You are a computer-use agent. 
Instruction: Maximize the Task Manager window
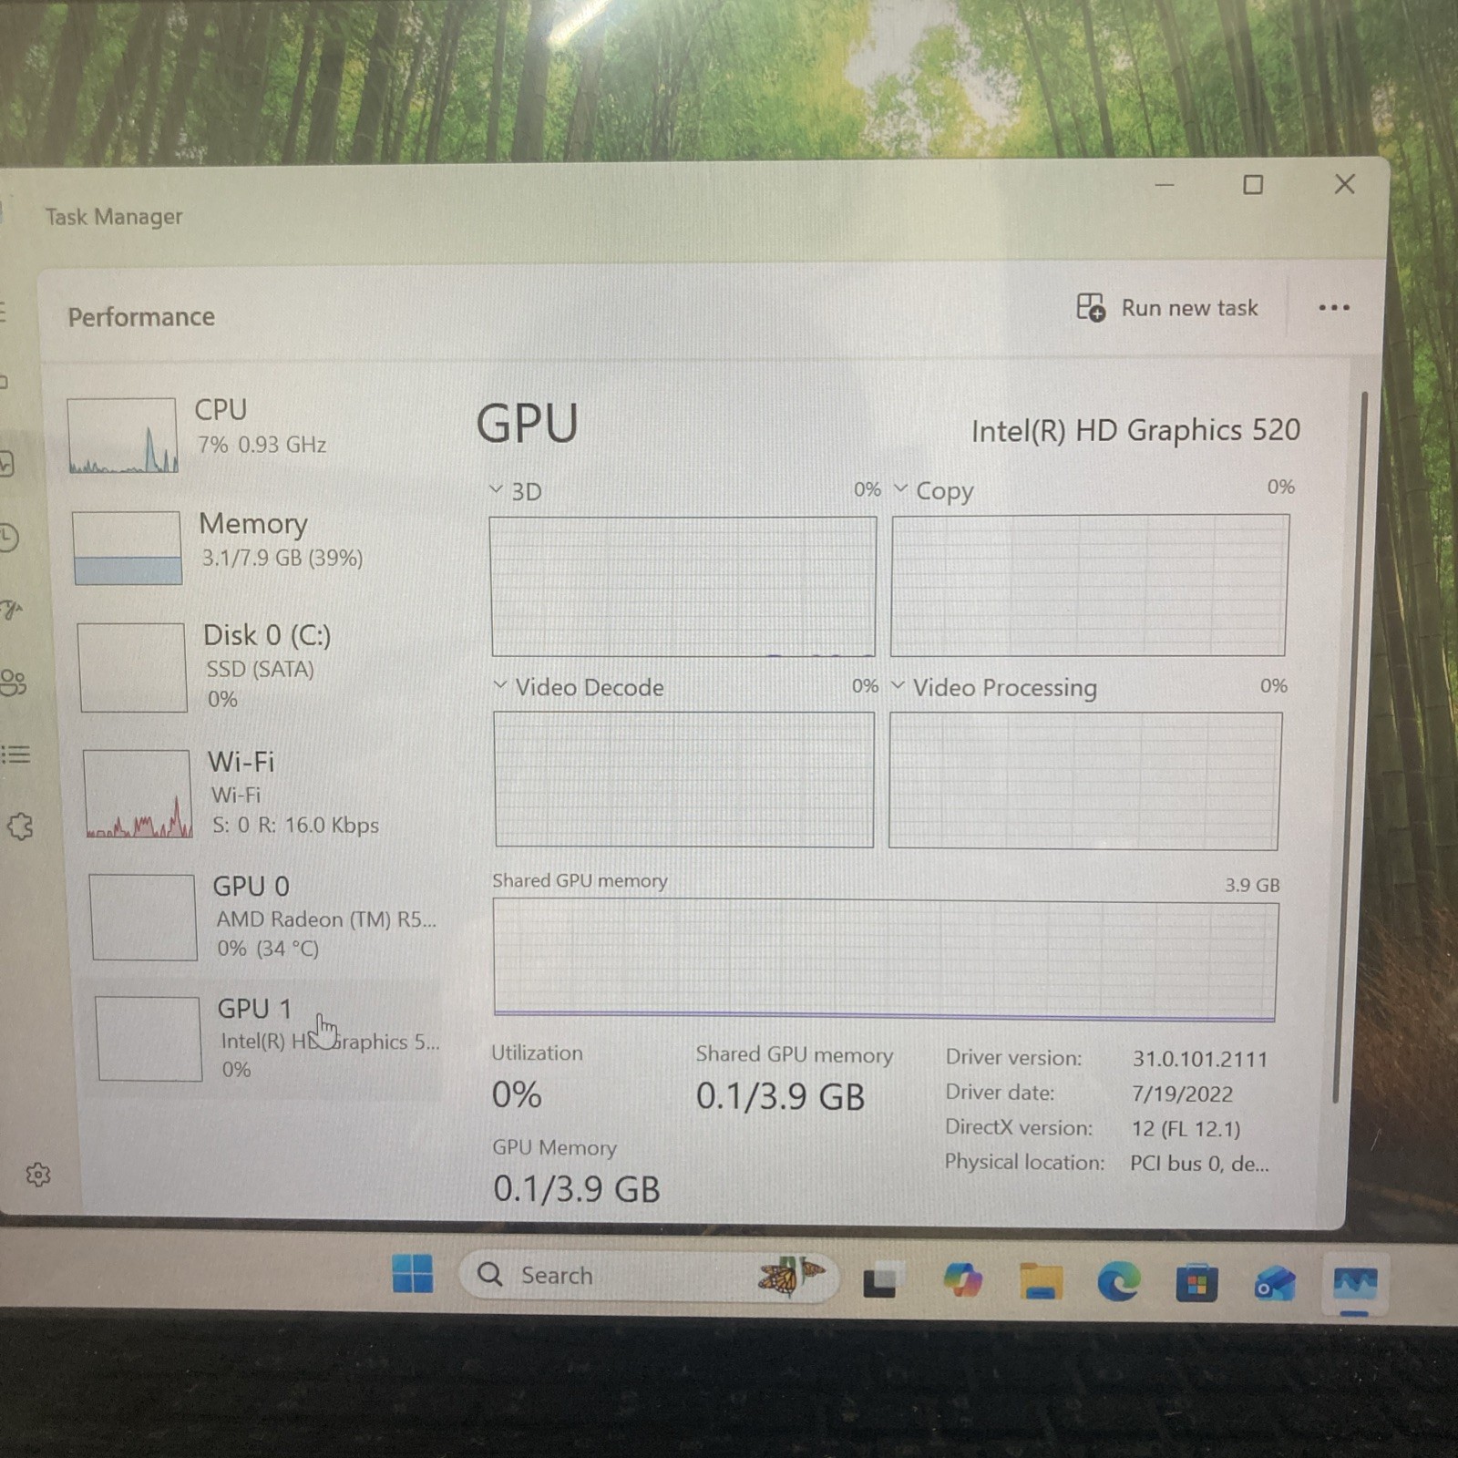1253,185
